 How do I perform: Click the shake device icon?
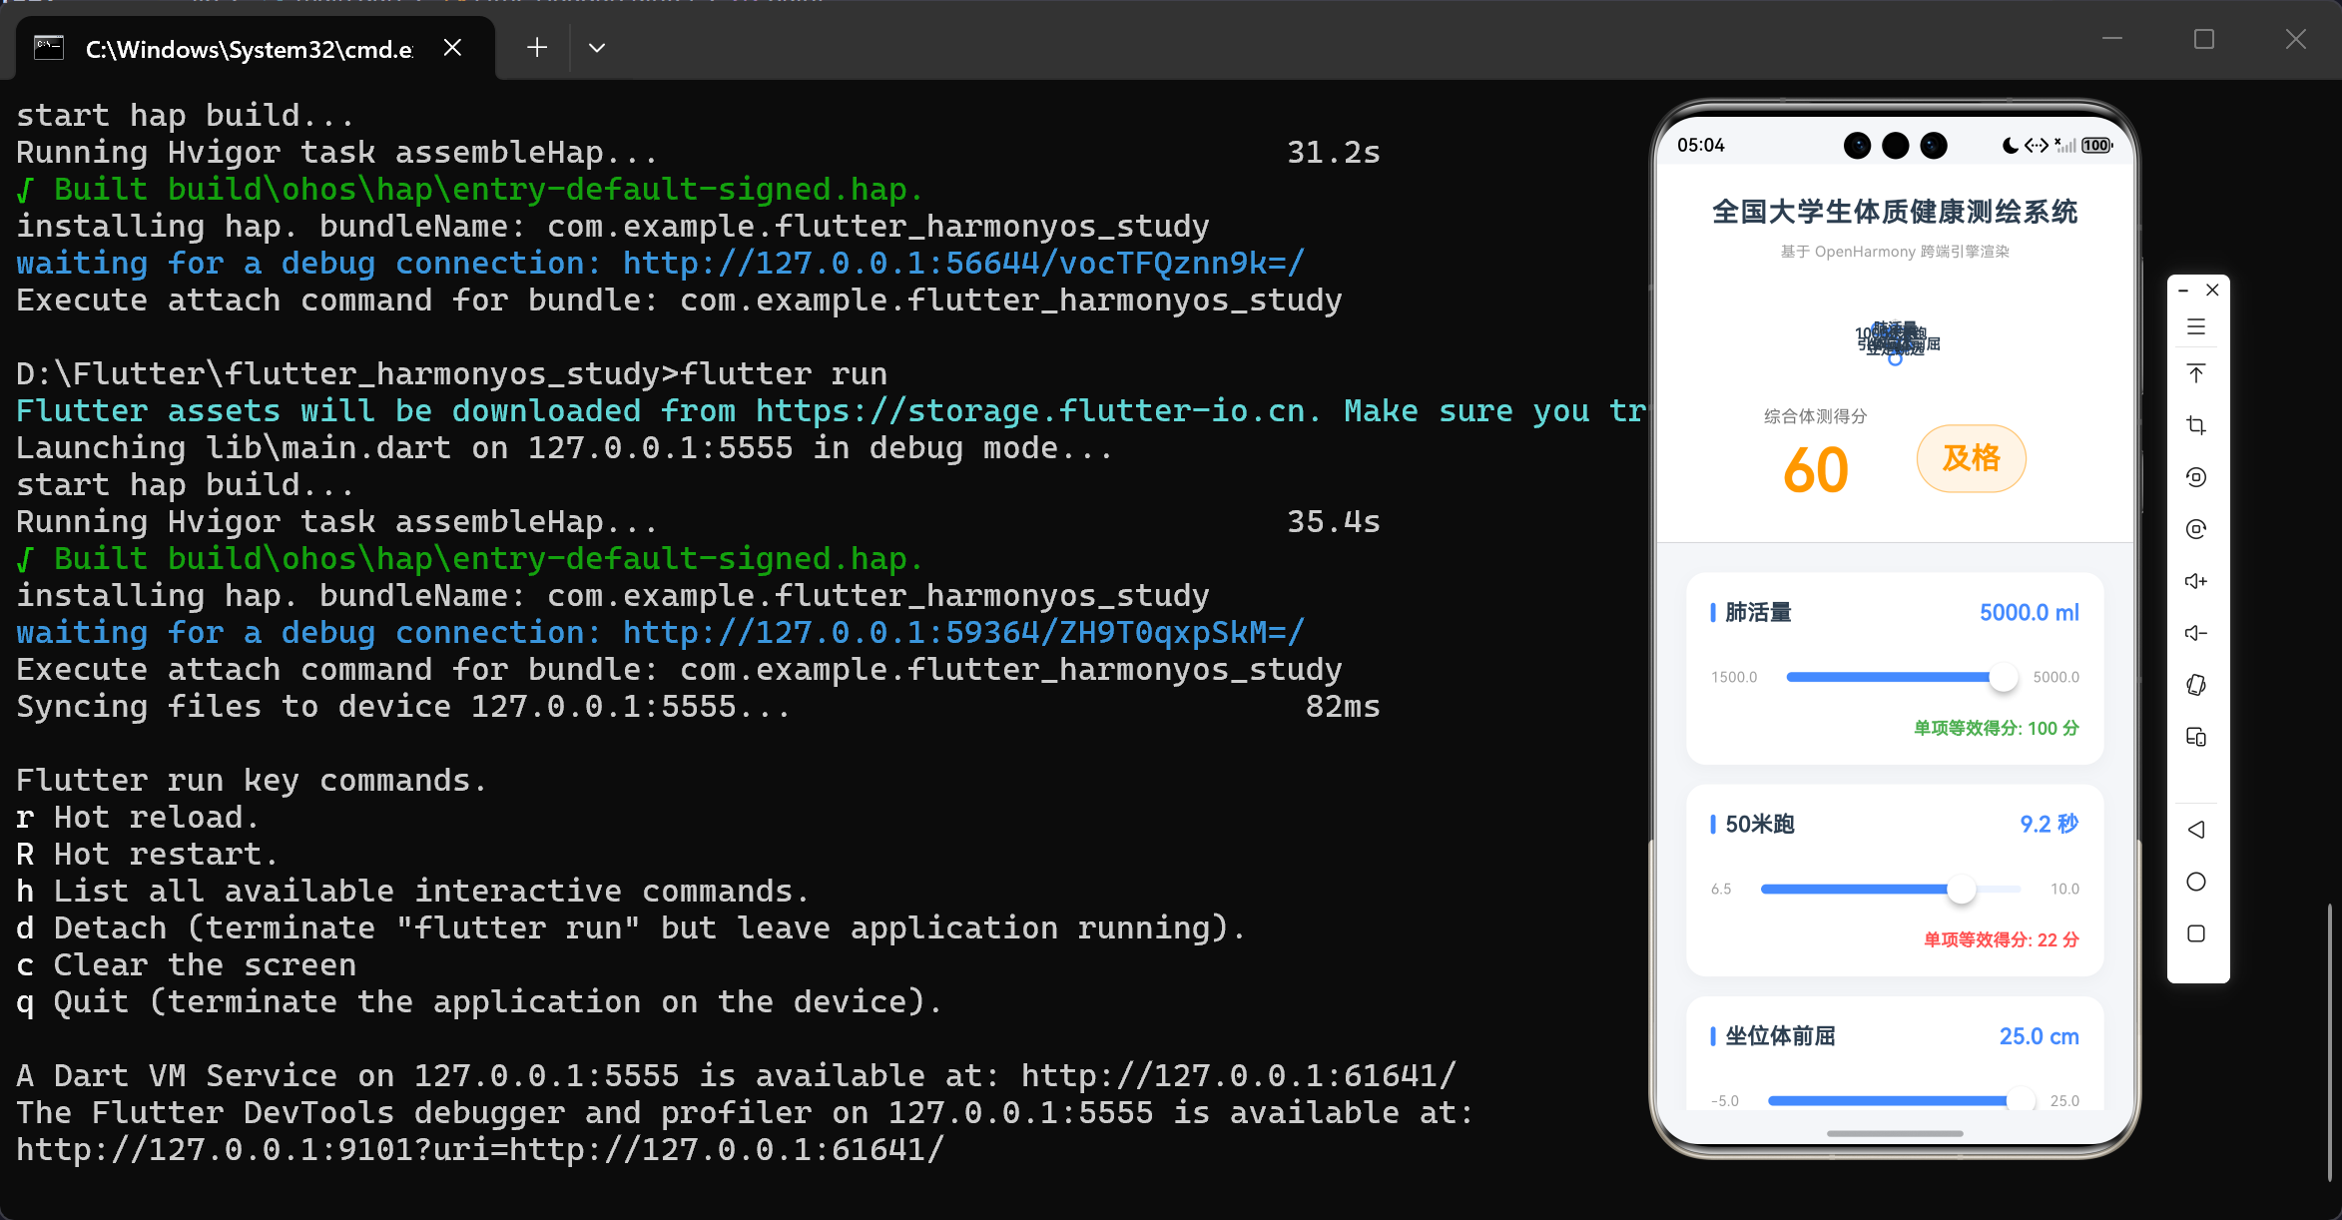2195,685
